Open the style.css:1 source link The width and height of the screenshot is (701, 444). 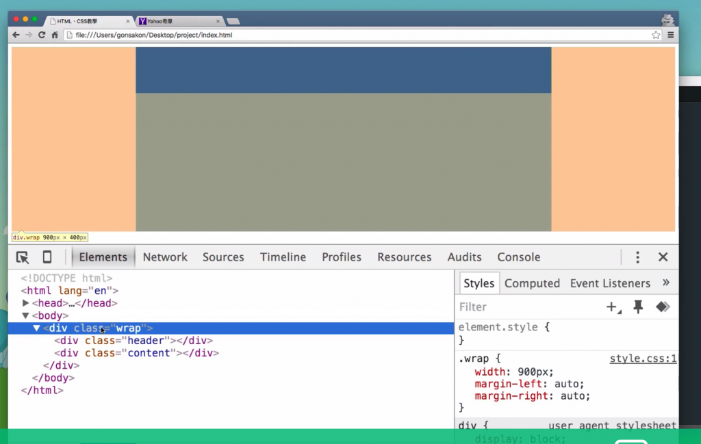point(643,358)
